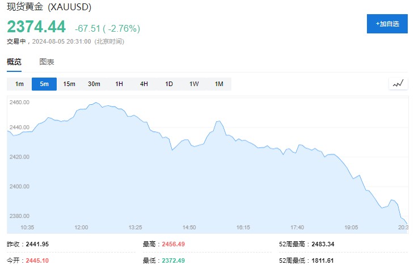Pick the 4H chart interval

pos(144,84)
